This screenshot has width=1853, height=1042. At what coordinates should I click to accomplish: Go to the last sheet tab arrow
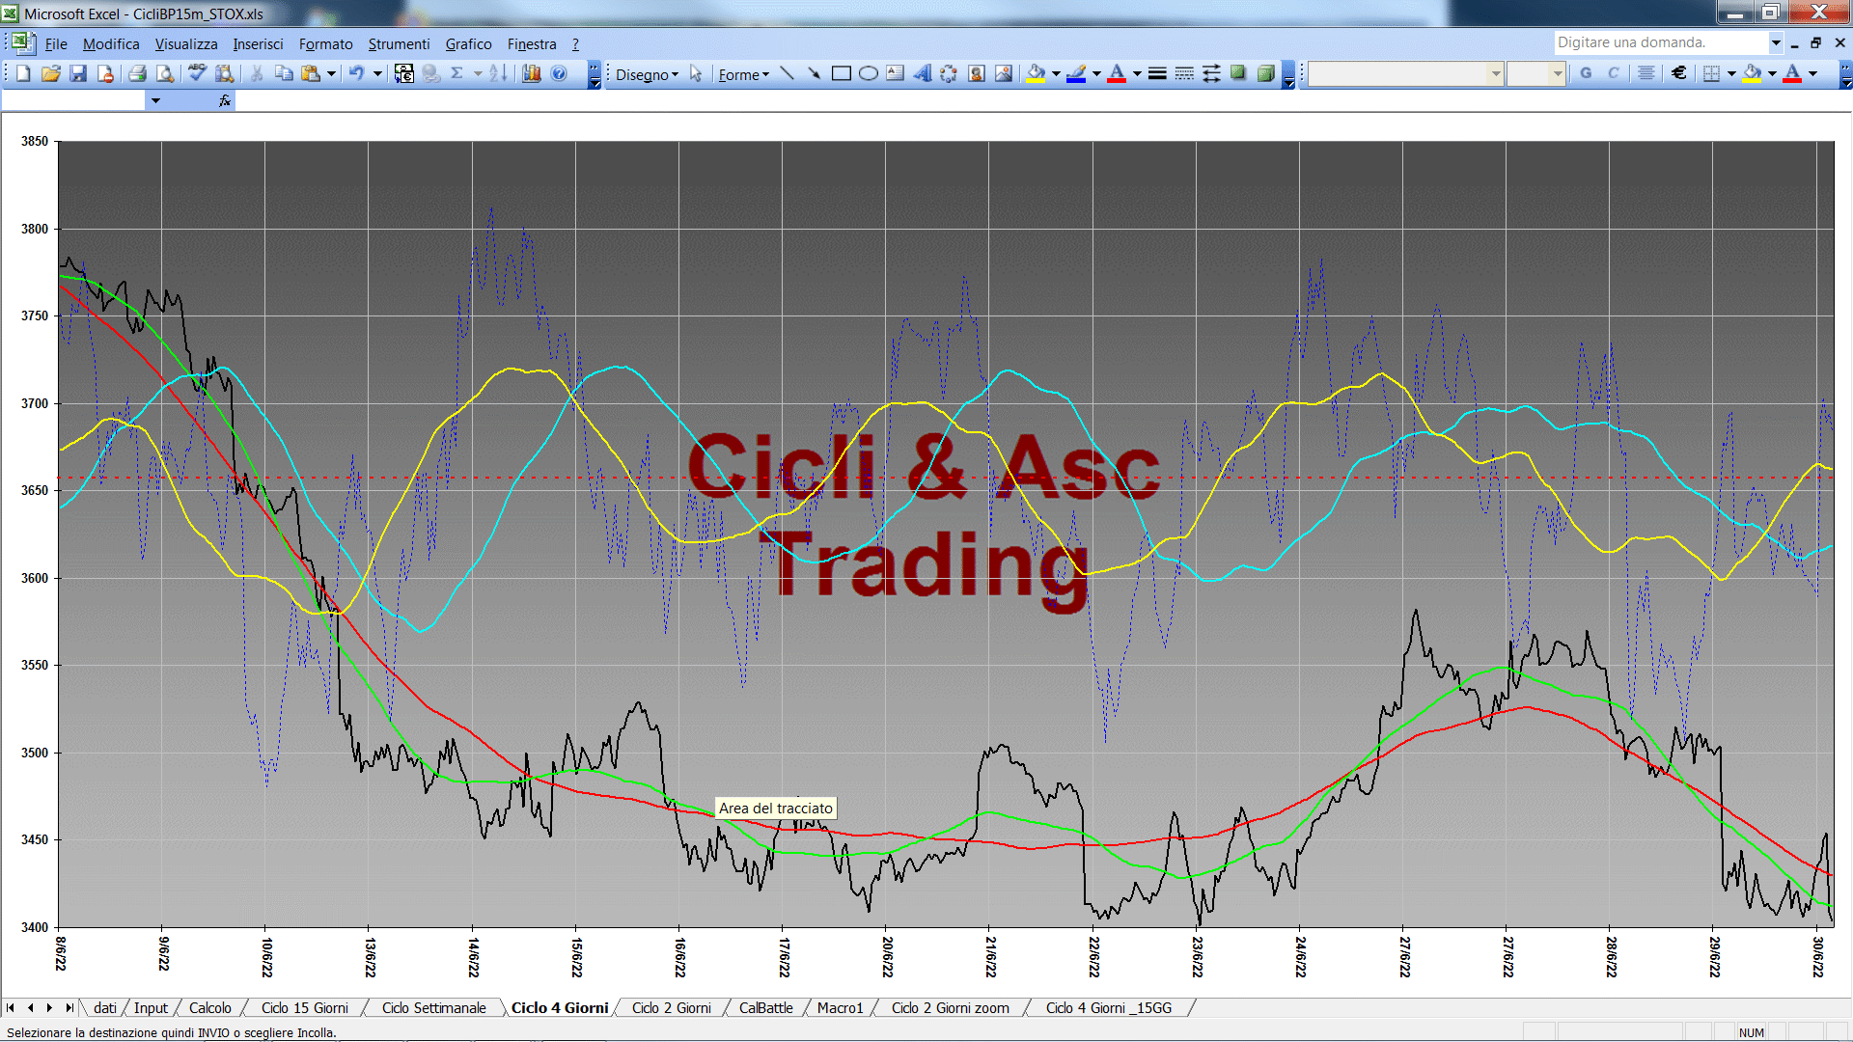[x=69, y=1008]
